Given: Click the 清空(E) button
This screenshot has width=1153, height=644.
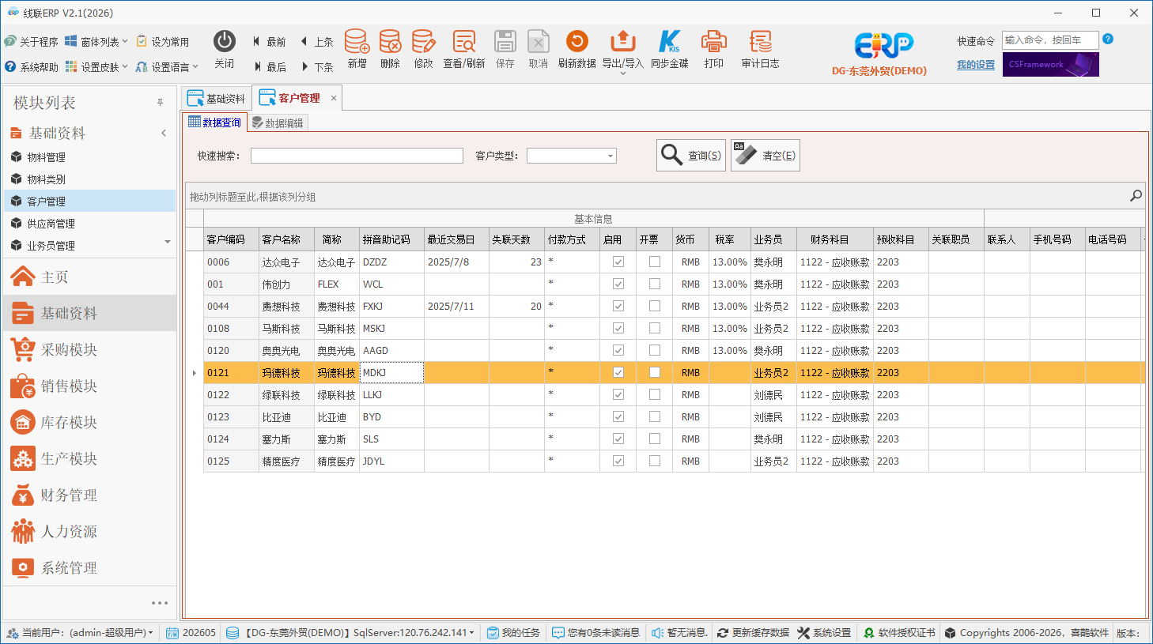Looking at the screenshot, I should coord(766,156).
